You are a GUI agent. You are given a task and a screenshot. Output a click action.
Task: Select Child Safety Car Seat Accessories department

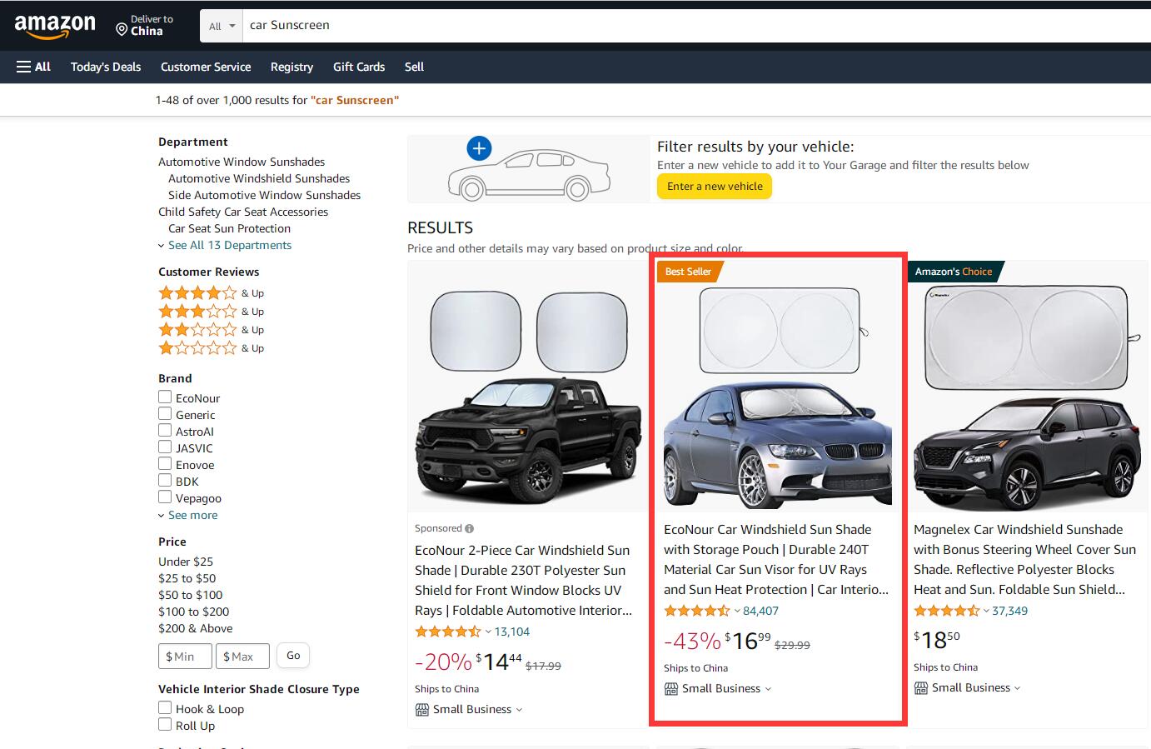tap(243, 212)
